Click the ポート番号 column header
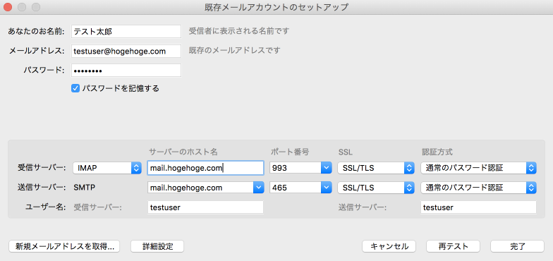Screen dimensions: 553x261 (x=290, y=152)
